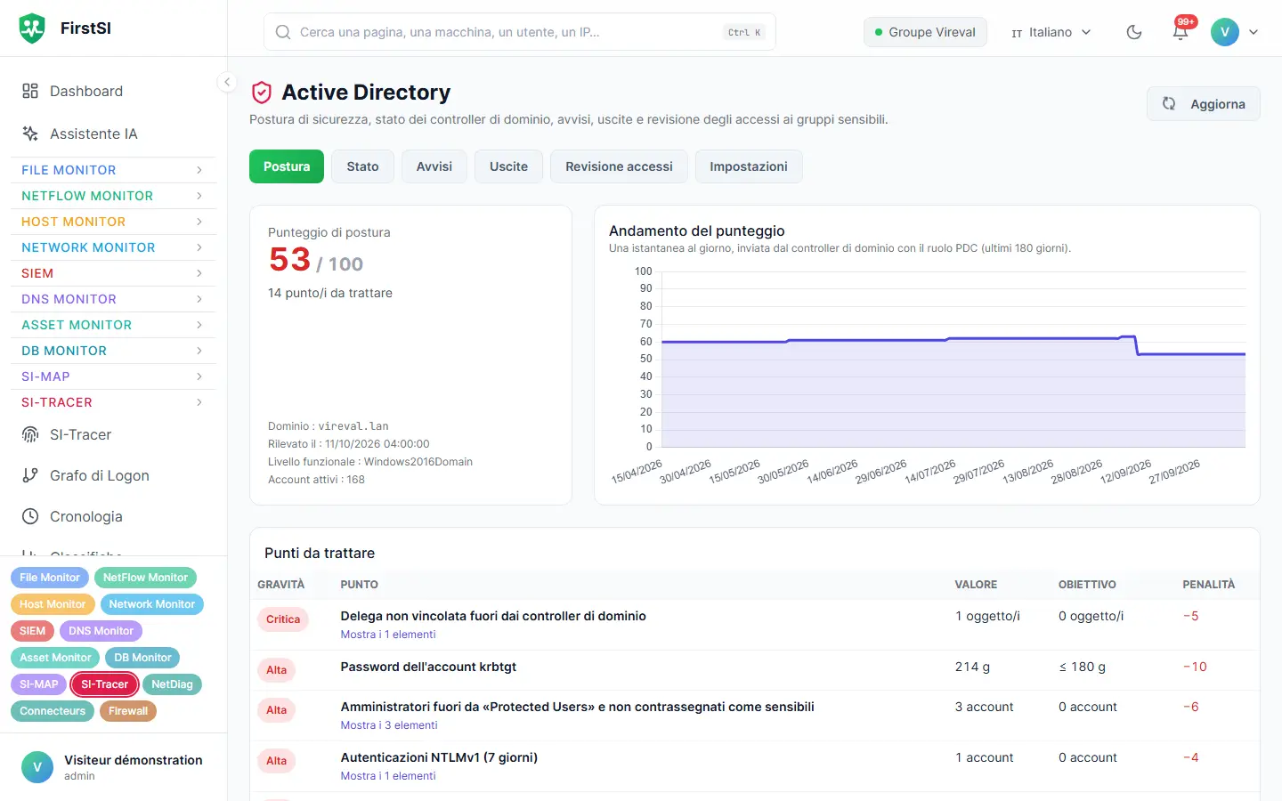Expand NETWORK MONITOR menu section
The width and height of the screenshot is (1282, 801).
tap(113, 247)
